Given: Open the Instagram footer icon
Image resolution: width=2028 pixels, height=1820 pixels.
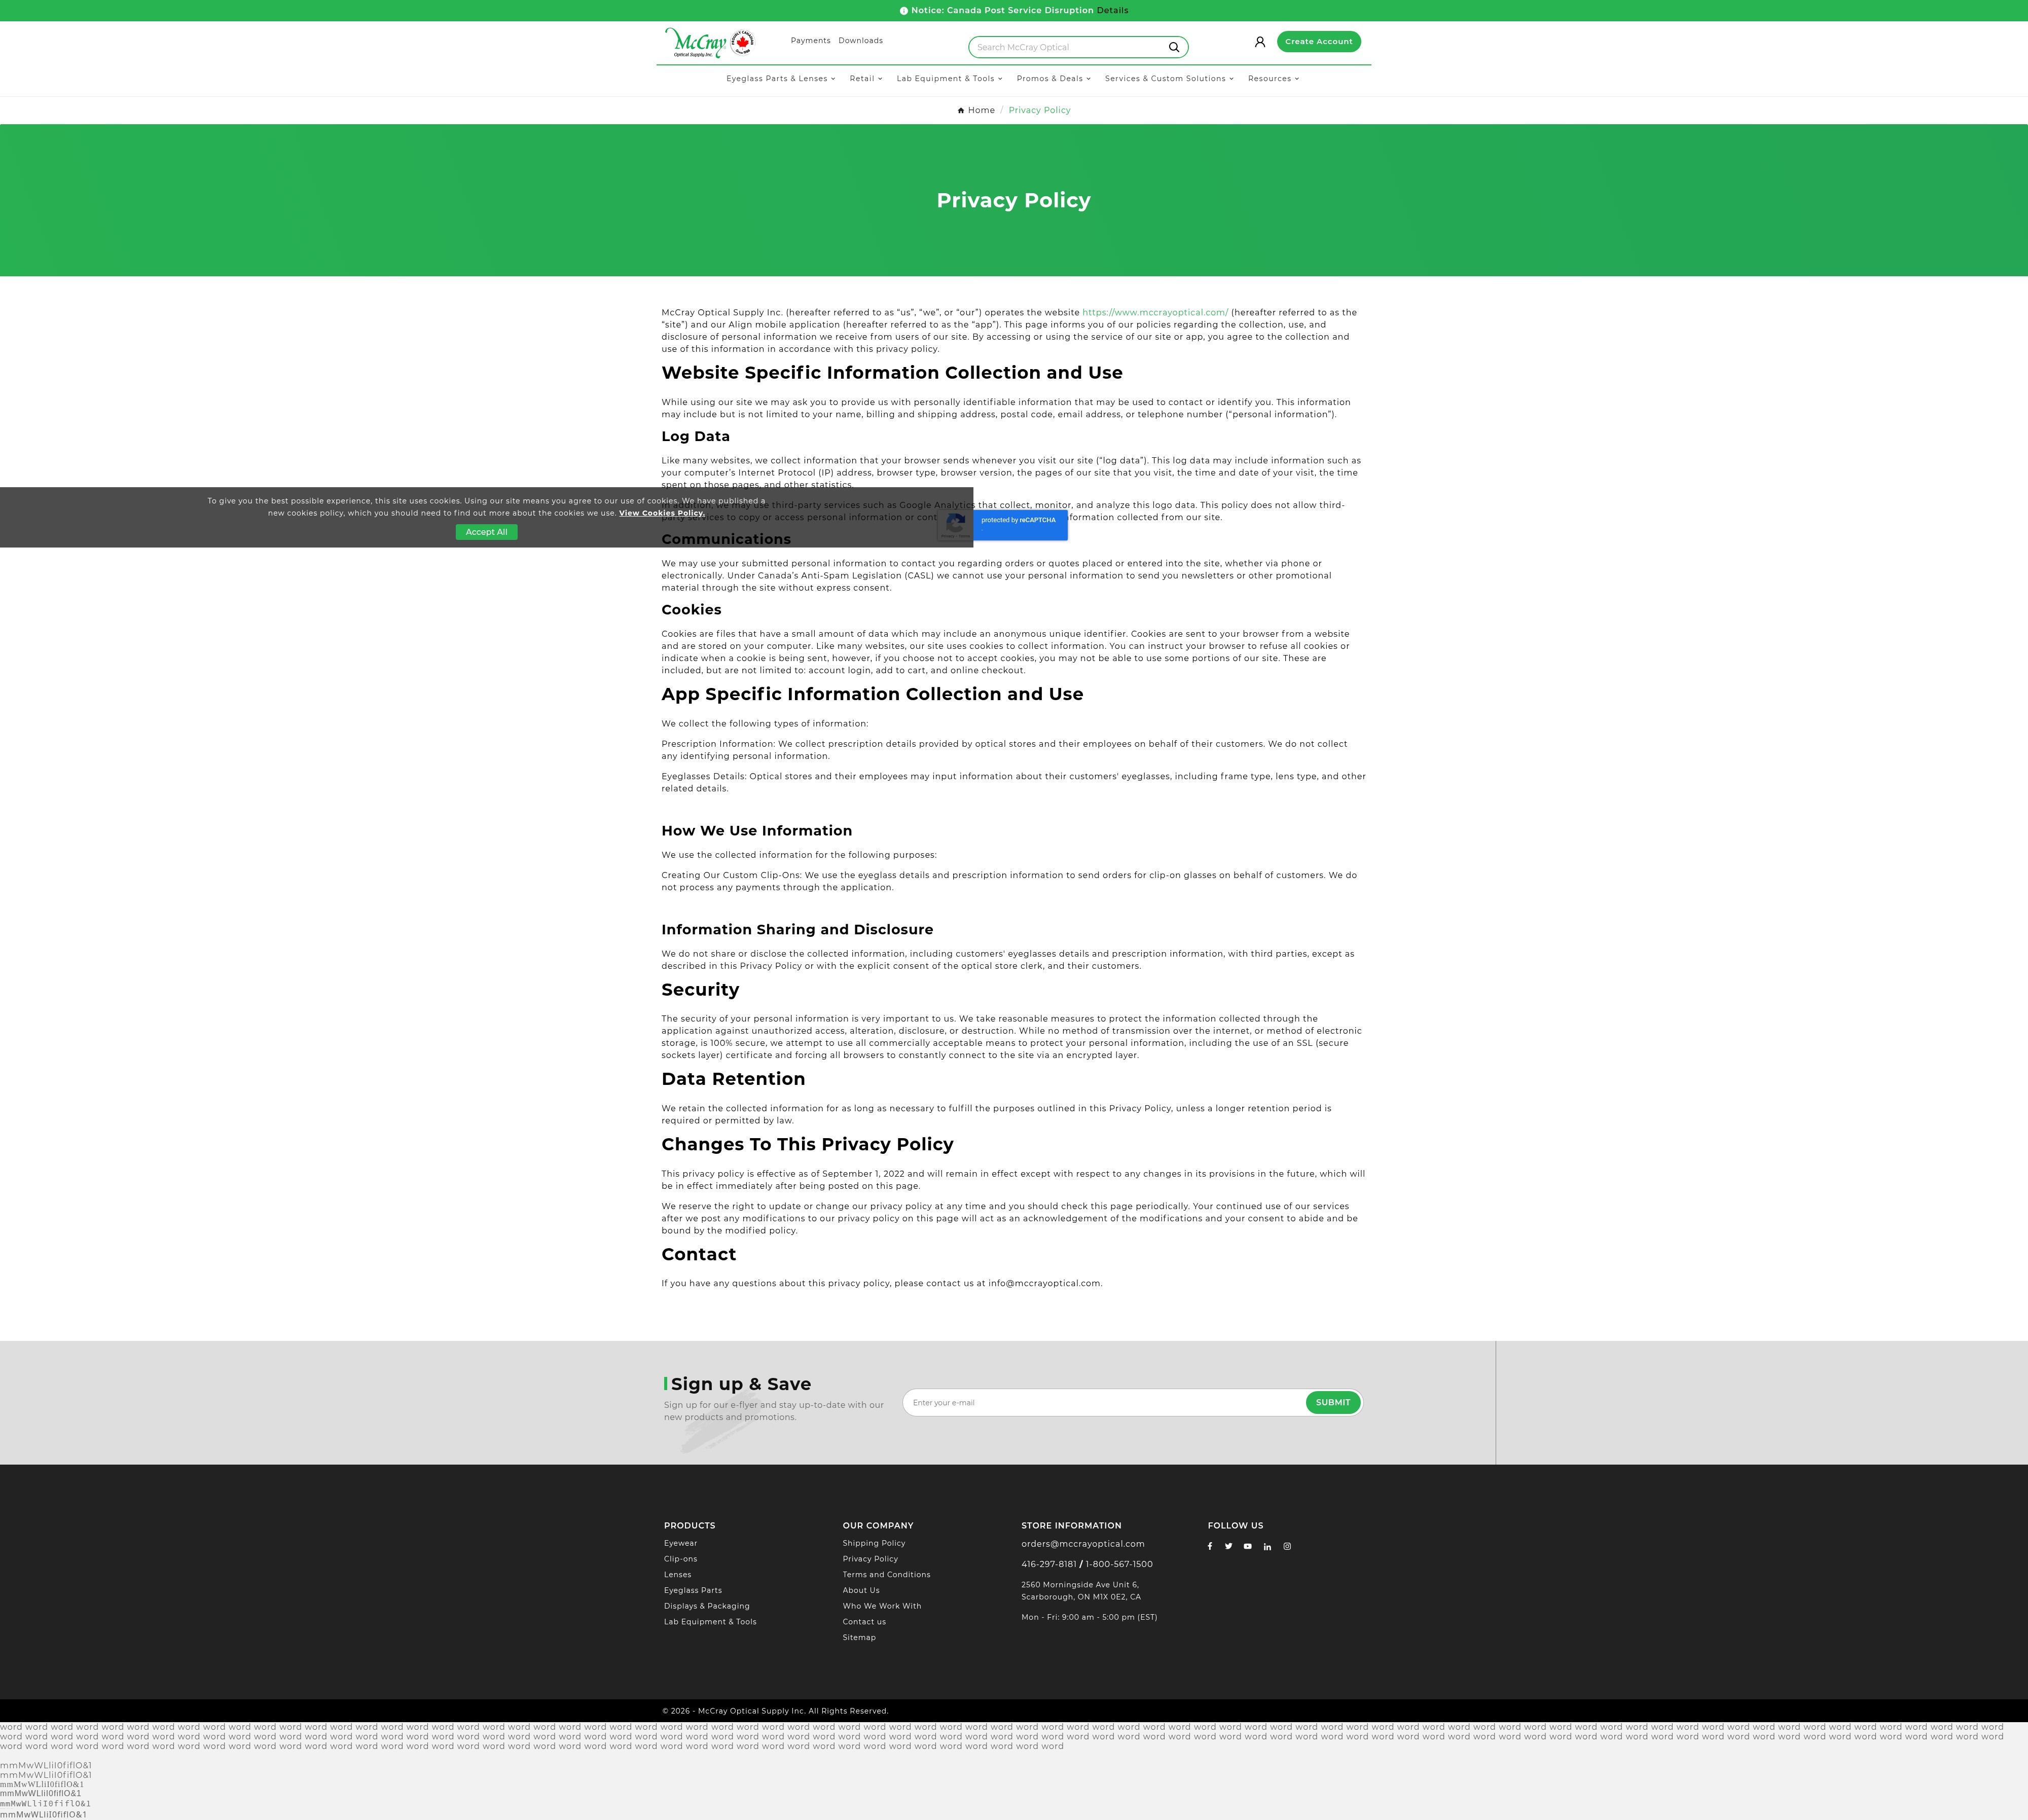Looking at the screenshot, I should click(1287, 1546).
